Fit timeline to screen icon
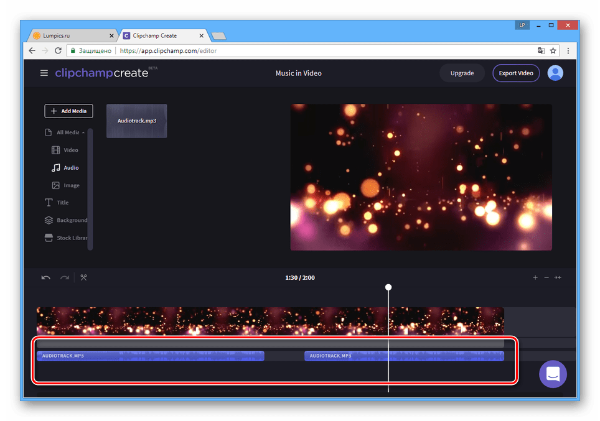Viewport: 600px width, 421px height. point(558,277)
